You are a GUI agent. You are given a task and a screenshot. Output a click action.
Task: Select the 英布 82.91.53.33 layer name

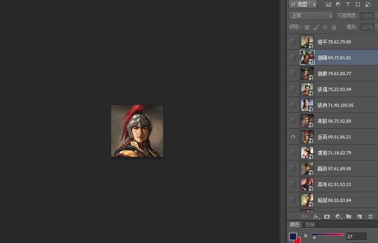tap(334, 185)
